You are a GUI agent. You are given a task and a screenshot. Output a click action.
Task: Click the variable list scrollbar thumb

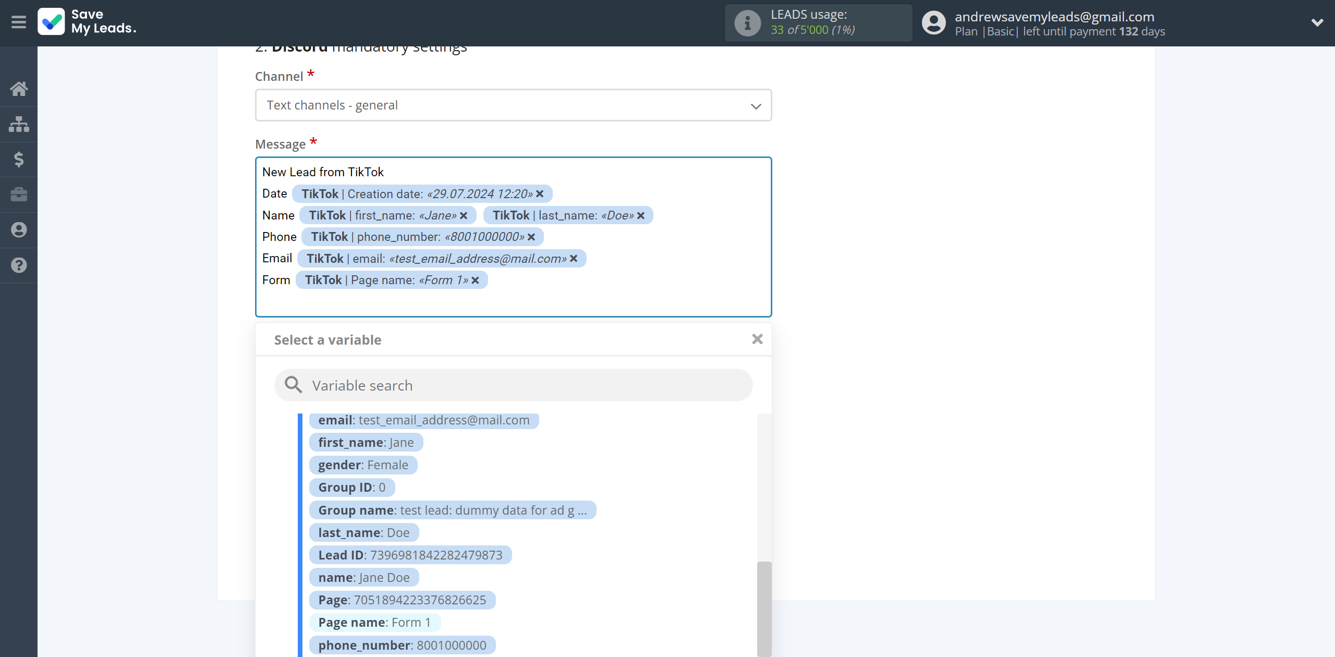pyautogui.click(x=764, y=609)
